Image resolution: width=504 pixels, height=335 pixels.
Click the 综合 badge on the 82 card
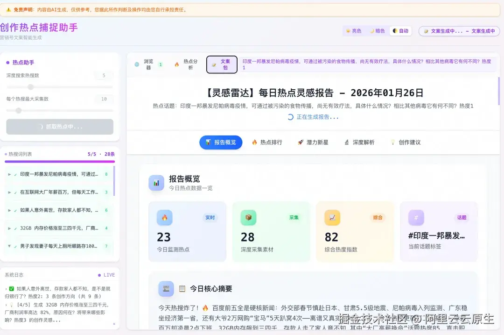pyautogui.click(x=378, y=218)
